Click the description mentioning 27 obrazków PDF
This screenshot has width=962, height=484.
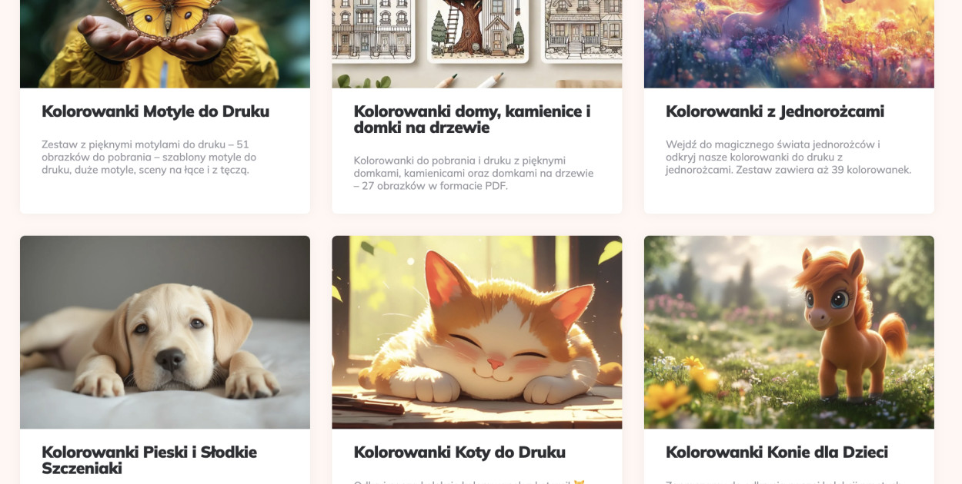pos(473,173)
